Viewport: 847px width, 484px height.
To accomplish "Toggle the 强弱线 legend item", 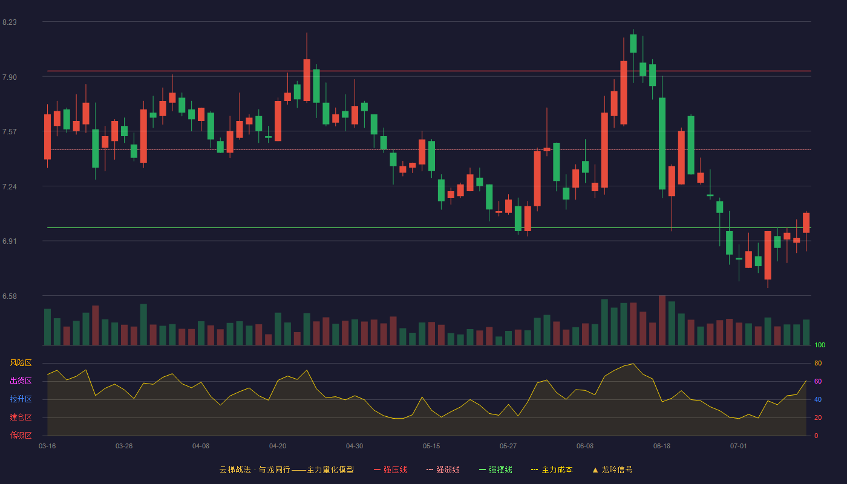I will [x=443, y=469].
